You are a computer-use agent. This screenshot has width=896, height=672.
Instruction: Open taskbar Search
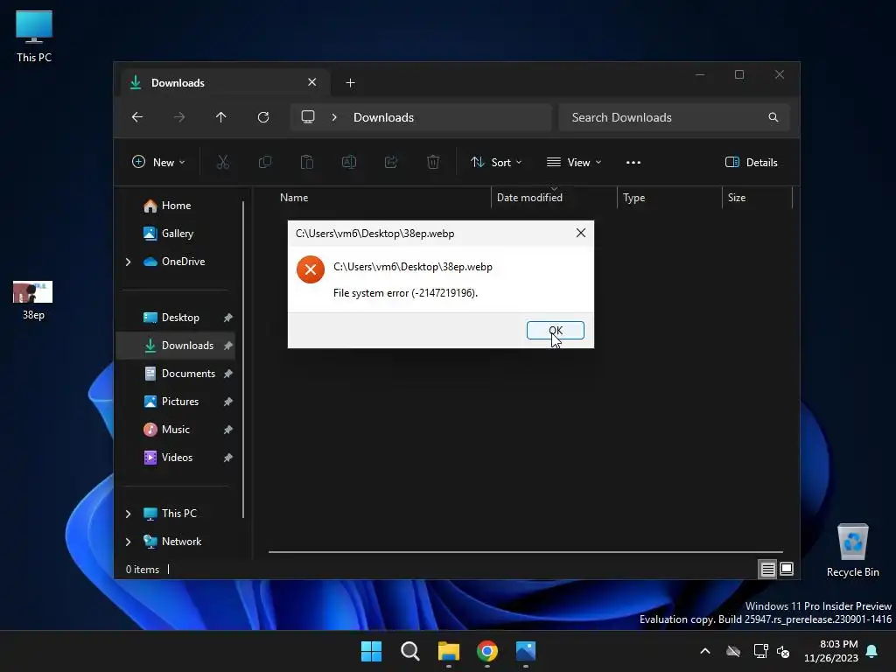click(410, 651)
